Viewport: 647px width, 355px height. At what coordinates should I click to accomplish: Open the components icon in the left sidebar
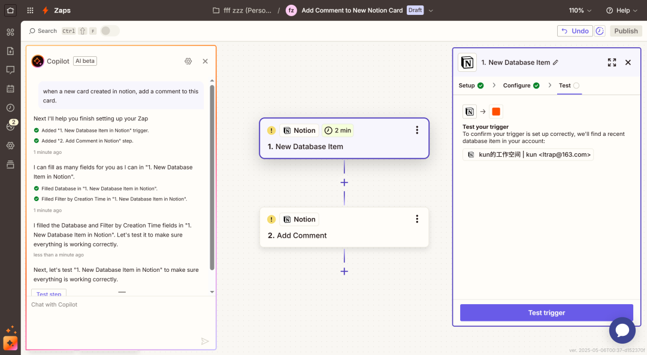pos(10,32)
